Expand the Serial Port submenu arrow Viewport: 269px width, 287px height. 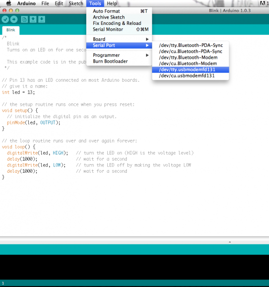tap(147, 45)
